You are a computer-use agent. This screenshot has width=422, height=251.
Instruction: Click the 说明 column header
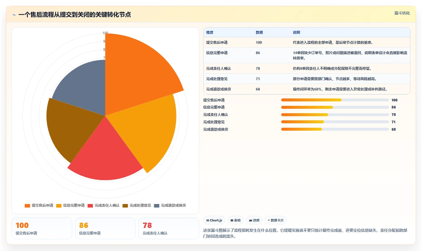(x=297, y=33)
